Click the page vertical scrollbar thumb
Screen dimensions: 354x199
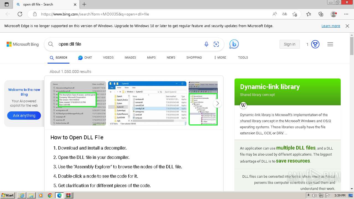352,46
